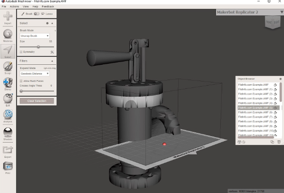
Task: Click the Object Browser horizontal scrollbar
Action: pos(256,137)
